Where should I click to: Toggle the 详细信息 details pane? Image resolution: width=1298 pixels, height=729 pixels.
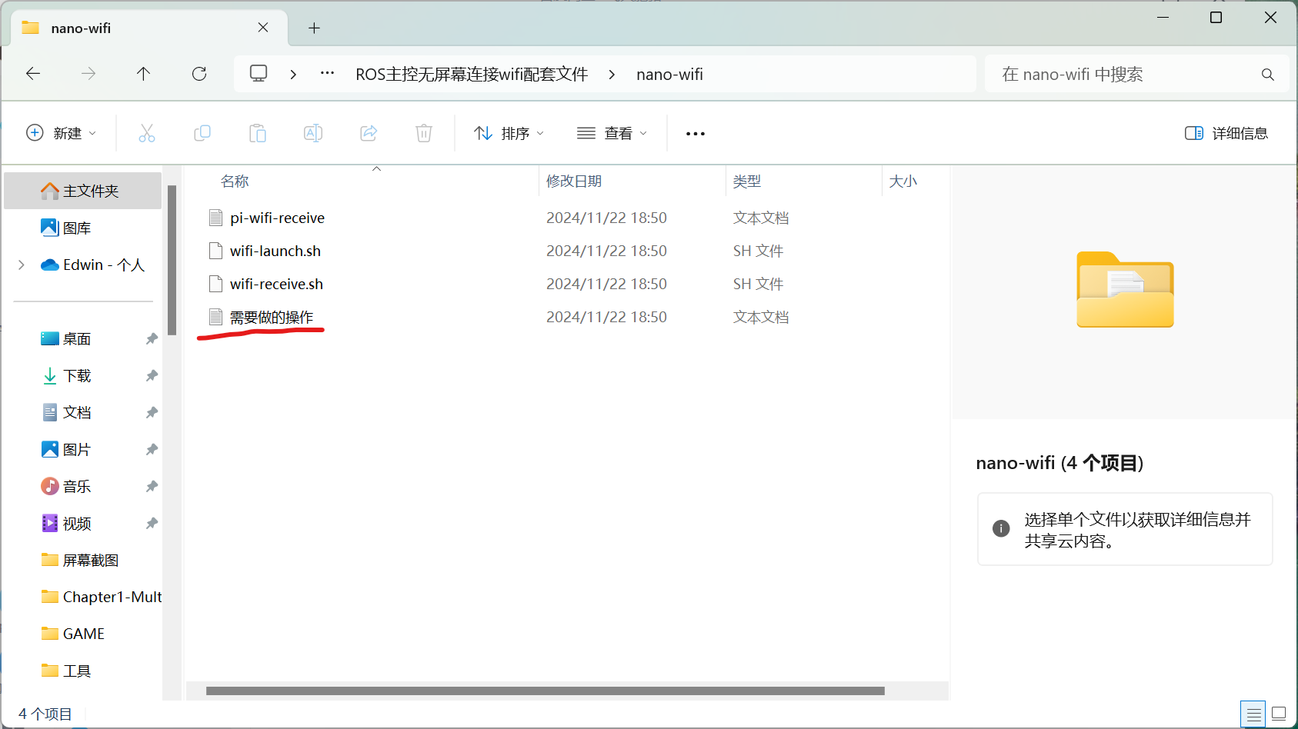pyautogui.click(x=1226, y=133)
